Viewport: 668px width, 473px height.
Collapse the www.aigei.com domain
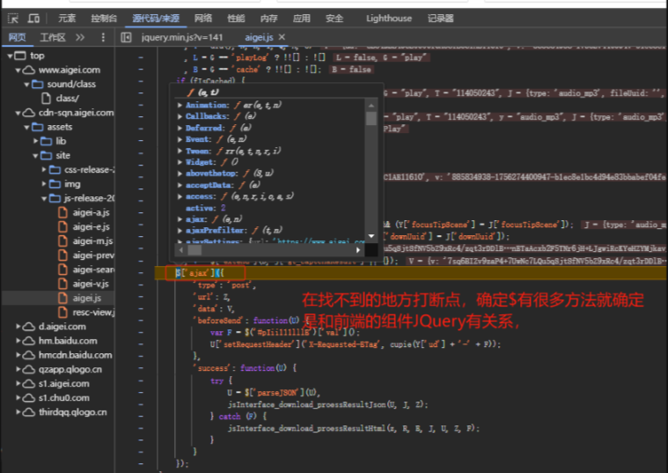tap(18, 70)
